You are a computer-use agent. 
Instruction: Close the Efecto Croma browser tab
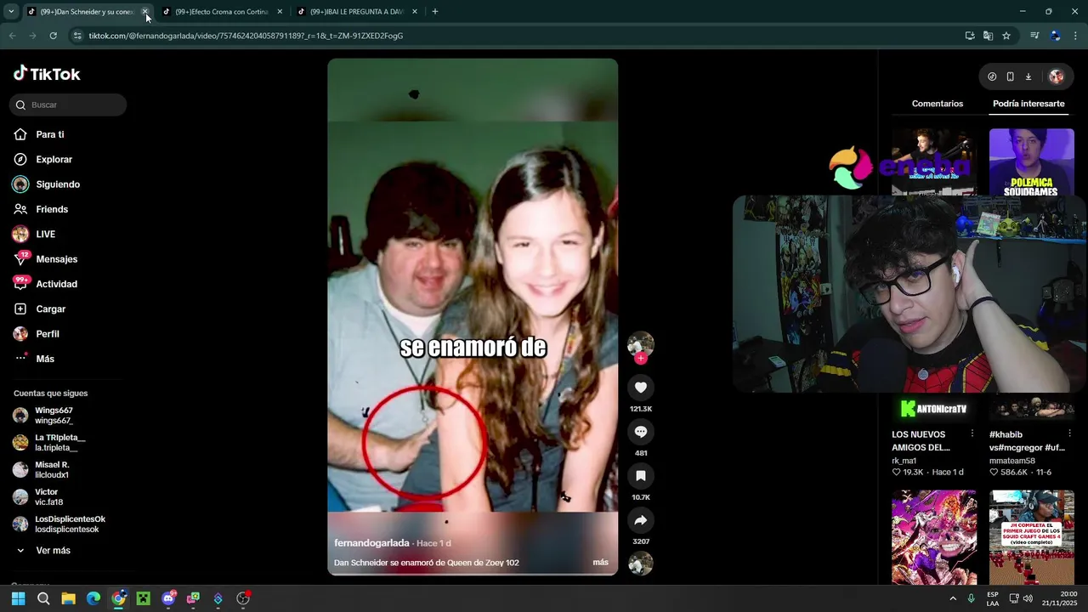coord(280,12)
